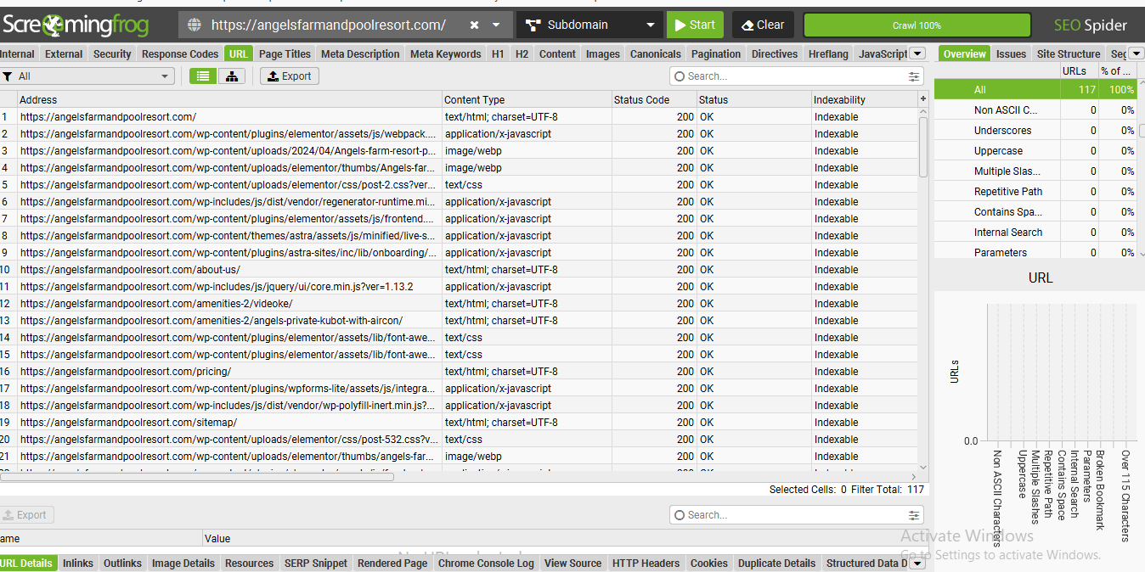
Task: Open the Outlinks bottom tab
Action: [x=122, y=564]
